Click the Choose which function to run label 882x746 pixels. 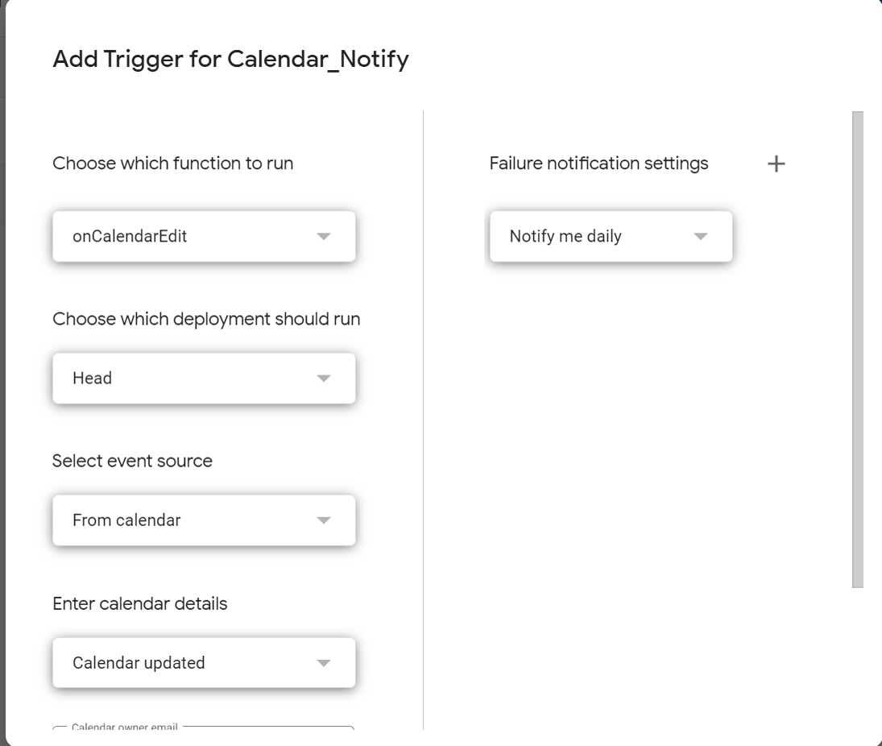(172, 164)
